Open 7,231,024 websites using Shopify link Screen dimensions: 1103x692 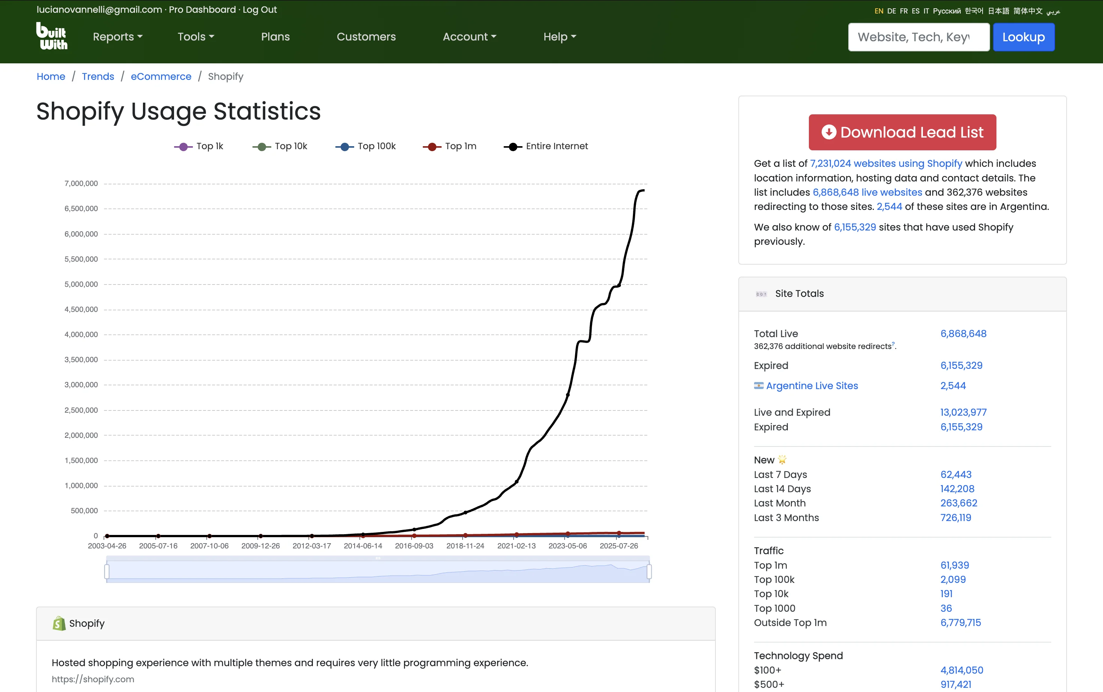[x=886, y=163]
